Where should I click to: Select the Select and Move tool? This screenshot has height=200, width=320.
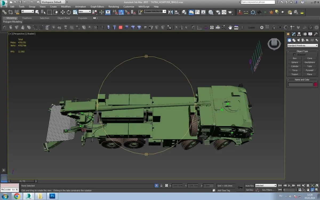pos(63,12)
